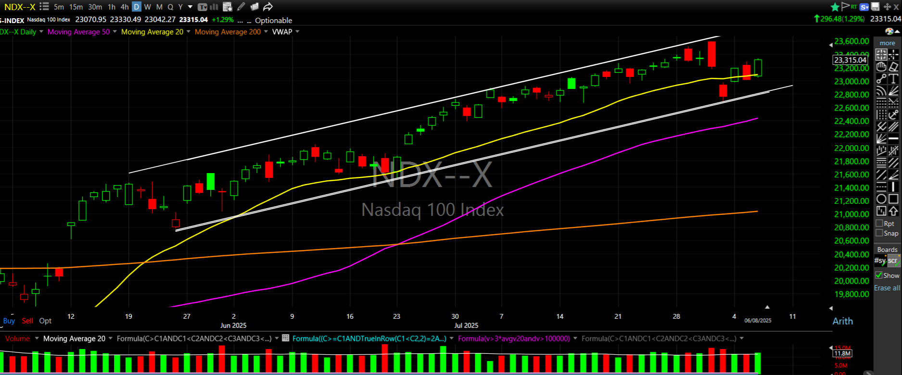Switch to the 4h timeframe

point(125,7)
